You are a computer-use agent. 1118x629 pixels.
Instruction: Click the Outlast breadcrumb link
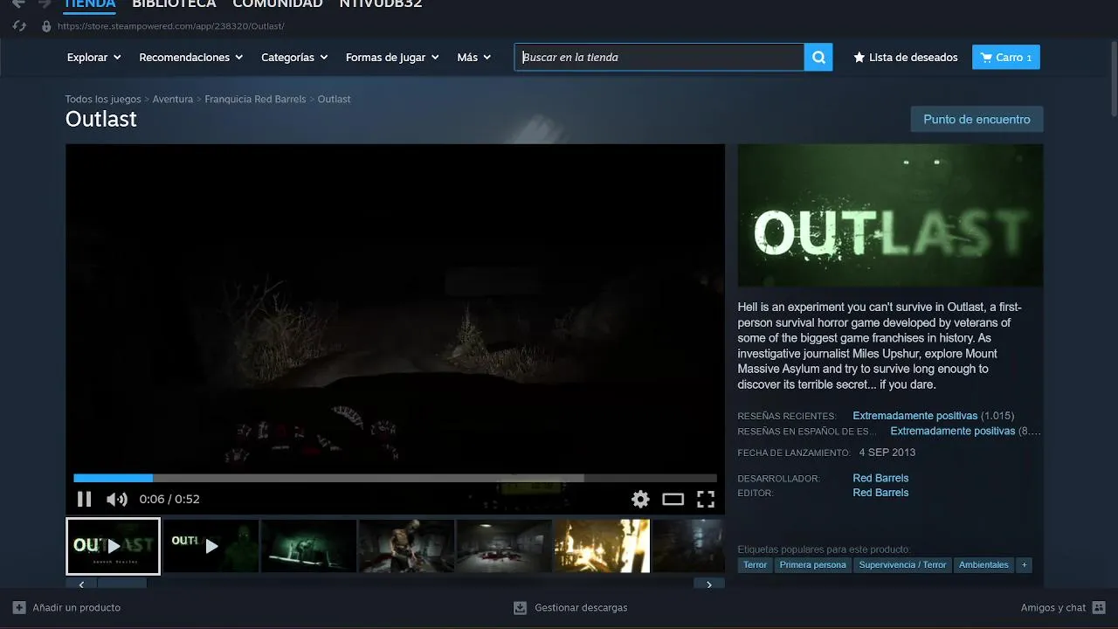pyautogui.click(x=334, y=100)
